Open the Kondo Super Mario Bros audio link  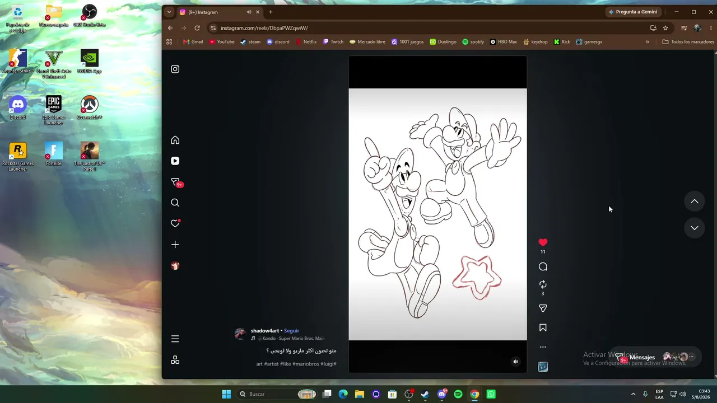coord(291,339)
